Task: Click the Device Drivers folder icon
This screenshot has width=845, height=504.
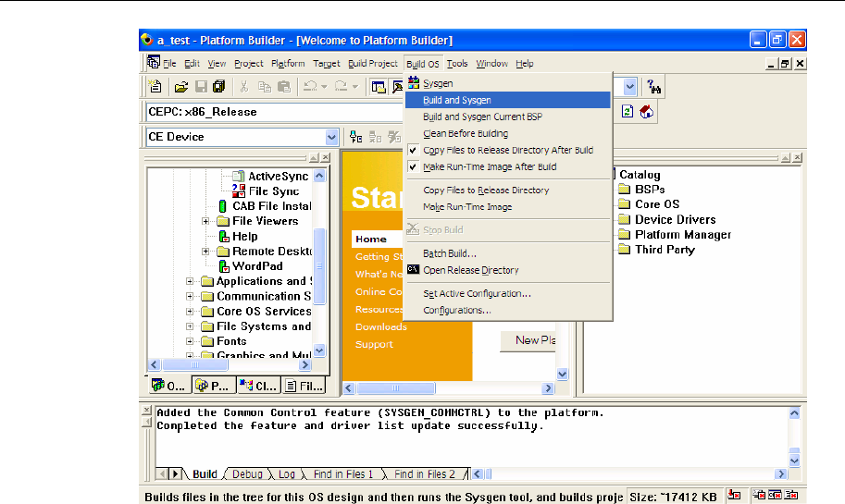Action: pos(624,219)
